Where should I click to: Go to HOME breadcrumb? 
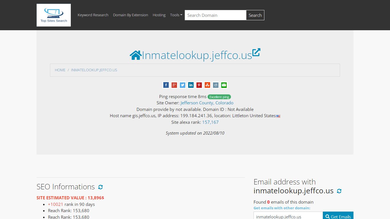(x=60, y=70)
